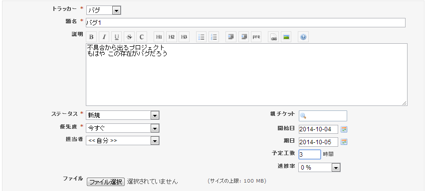This screenshot has height=191, width=429.
Task: Insert inline code with C button
Action: pos(142,37)
